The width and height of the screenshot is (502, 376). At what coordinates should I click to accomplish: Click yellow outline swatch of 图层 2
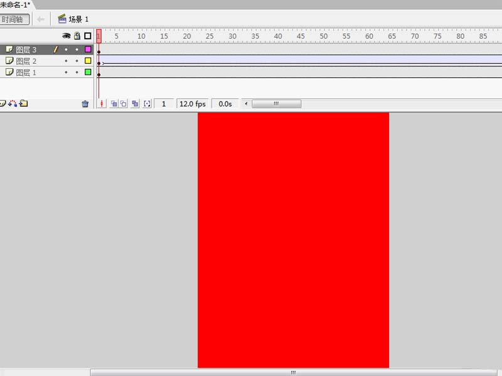88,61
